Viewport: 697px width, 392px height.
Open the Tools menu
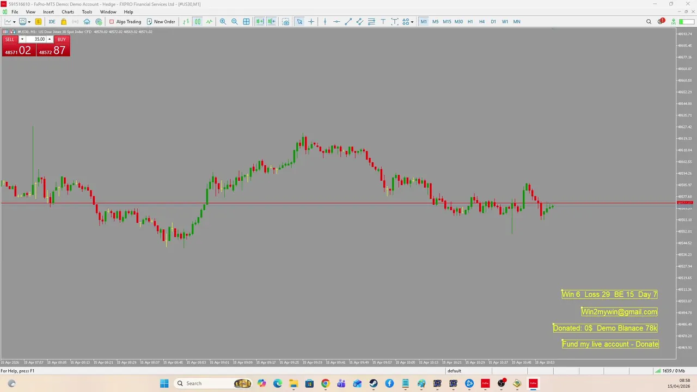tap(87, 12)
